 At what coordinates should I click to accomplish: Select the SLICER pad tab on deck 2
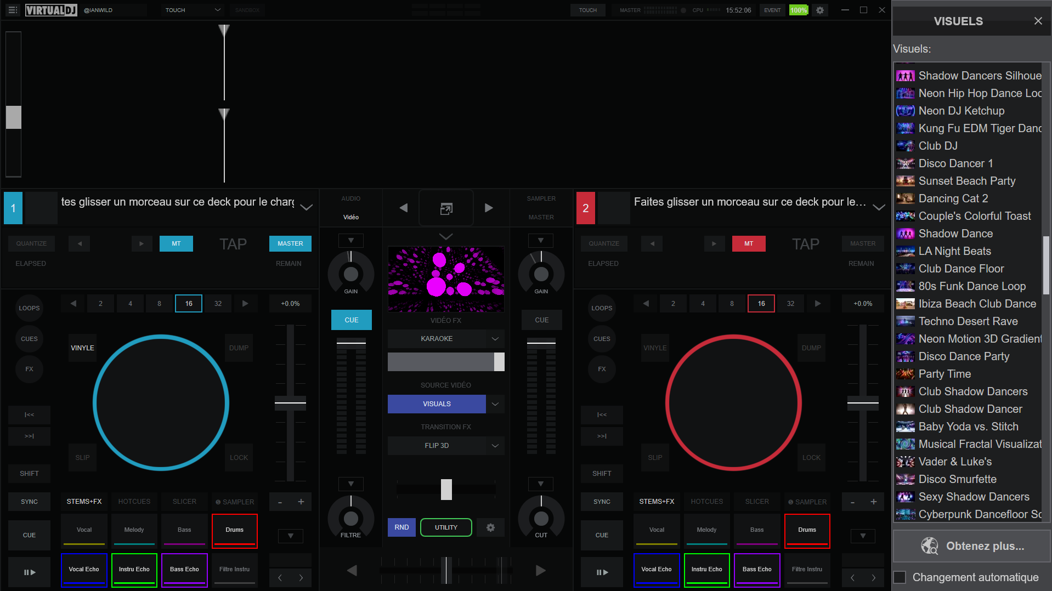757,502
